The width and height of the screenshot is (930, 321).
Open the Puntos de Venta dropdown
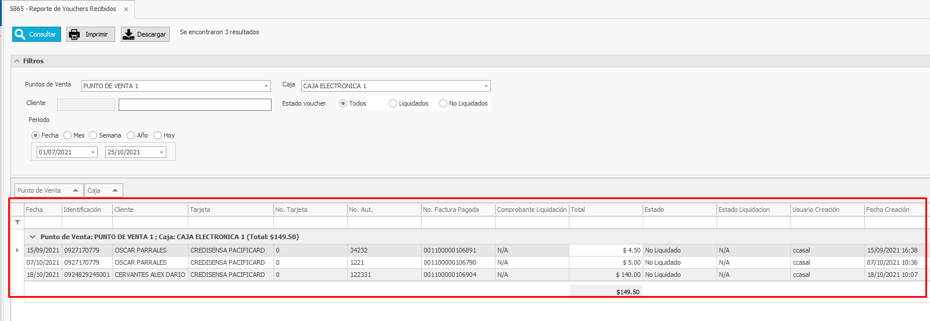pos(266,86)
